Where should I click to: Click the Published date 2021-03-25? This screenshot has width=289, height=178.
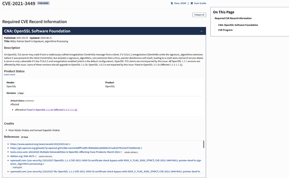click(x=22, y=38)
